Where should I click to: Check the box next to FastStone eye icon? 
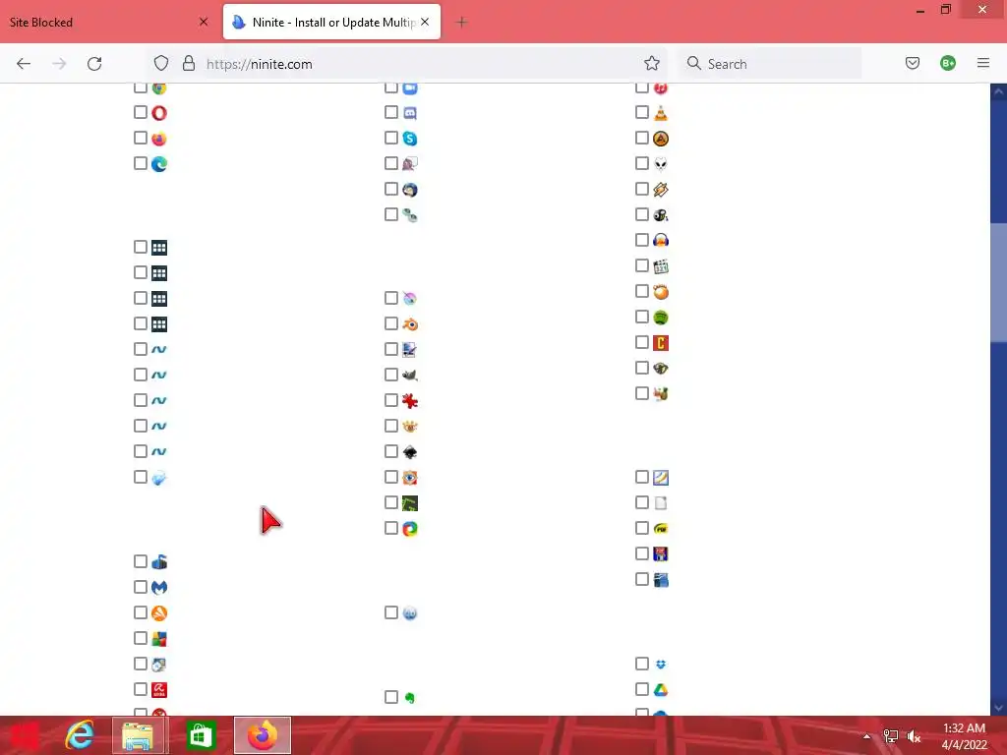click(391, 477)
